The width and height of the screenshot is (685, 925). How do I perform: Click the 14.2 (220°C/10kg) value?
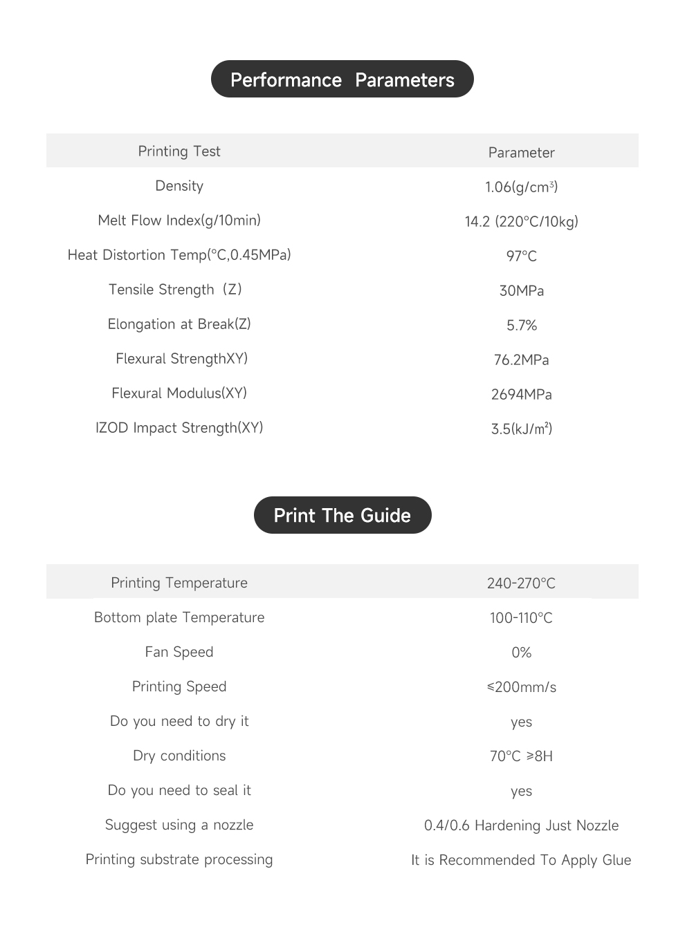coord(522,221)
